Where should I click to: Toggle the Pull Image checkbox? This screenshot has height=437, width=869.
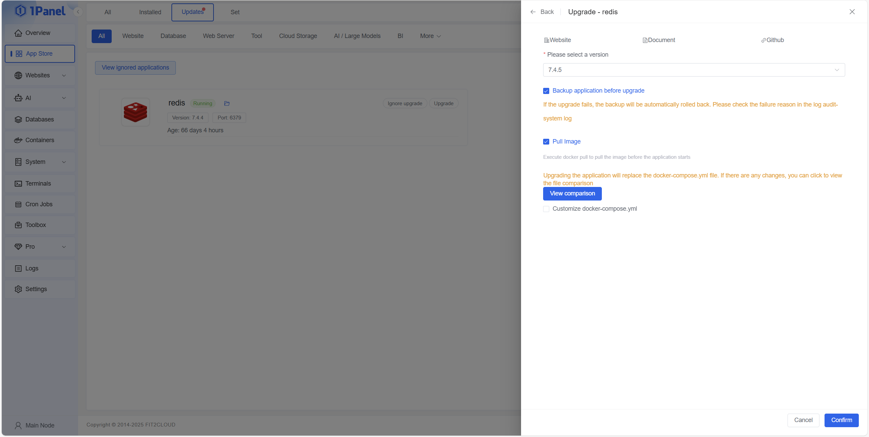546,142
